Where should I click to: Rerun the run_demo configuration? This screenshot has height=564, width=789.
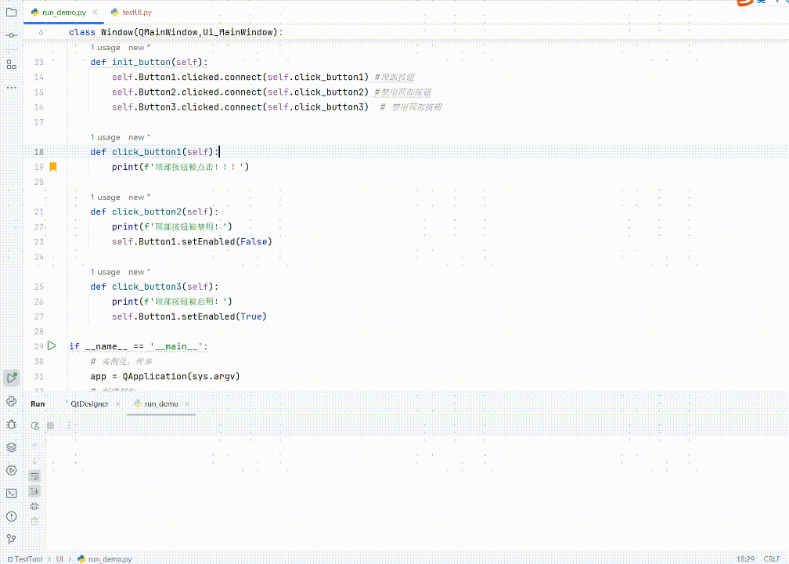click(x=34, y=425)
